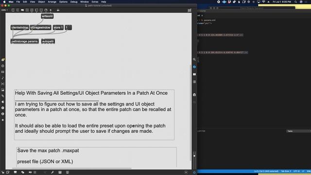Open the bracket-plus icon in left toolbar
This screenshot has width=311, height=175.
(3, 84)
